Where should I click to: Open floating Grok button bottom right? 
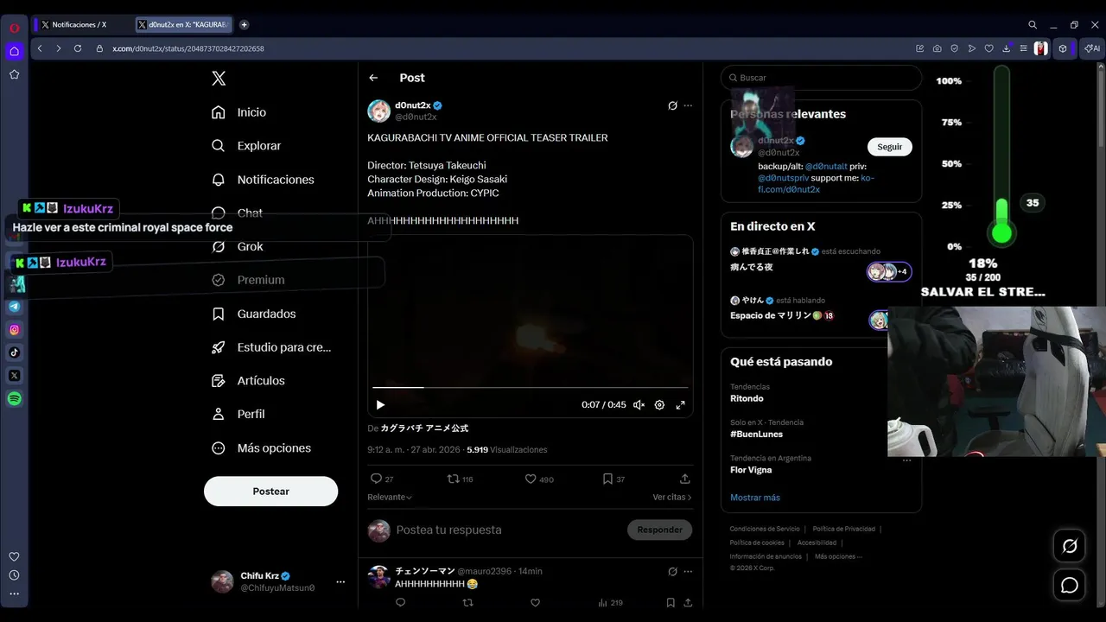pos(1070,546)
